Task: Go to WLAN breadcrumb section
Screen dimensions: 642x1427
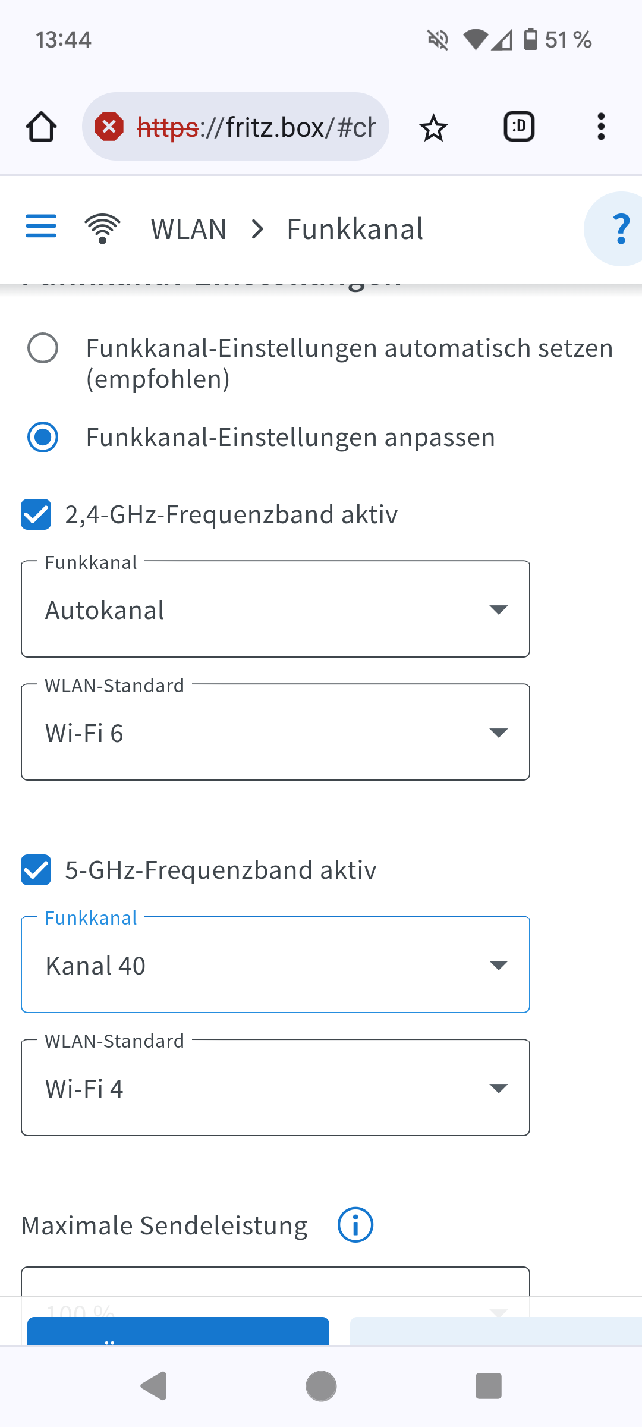Action: [x=188, y=229]
